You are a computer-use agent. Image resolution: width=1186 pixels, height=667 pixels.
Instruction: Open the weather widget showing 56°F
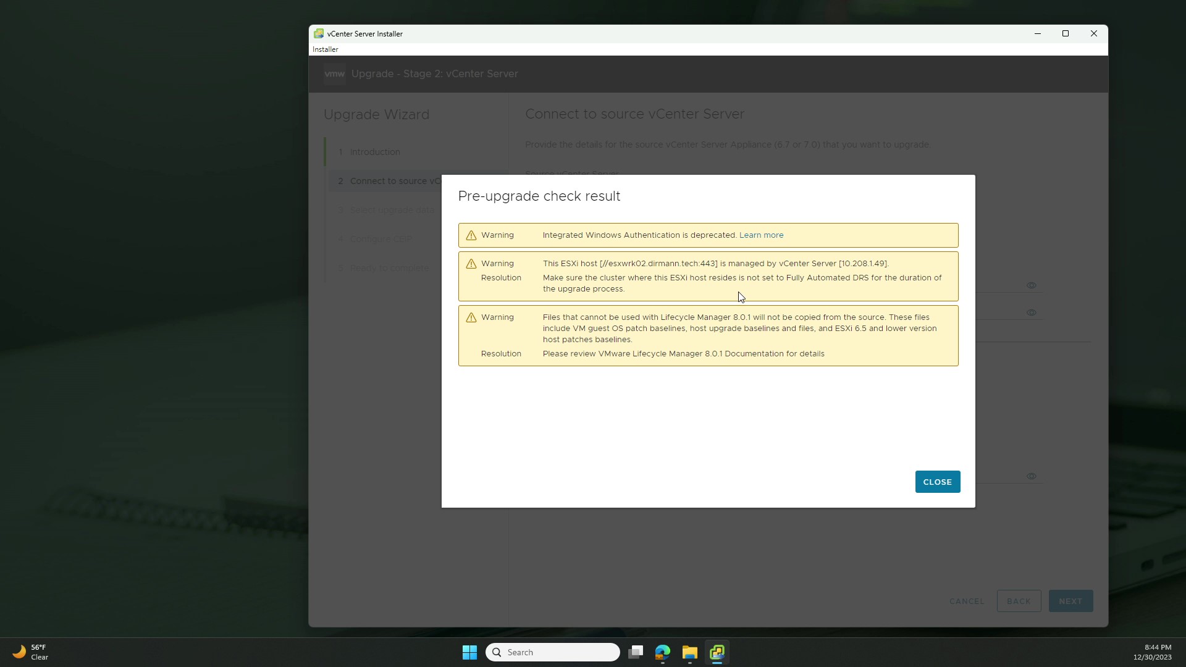(31, 652)
